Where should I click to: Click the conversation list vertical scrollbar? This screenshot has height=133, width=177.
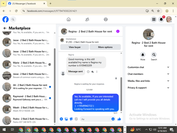pyautogui.click(x=55, y=86)
